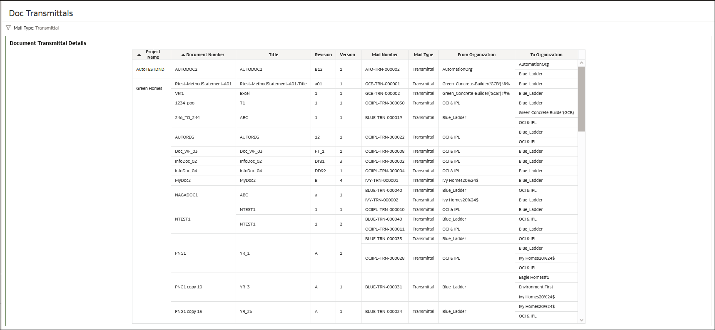Click the Doc Transmittals page title

pyautogui.click(x=41, y=13)
